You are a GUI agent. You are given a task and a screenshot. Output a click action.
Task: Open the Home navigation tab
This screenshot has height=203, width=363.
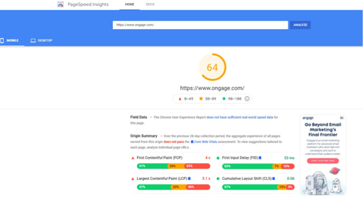click(x=130, y=5)
